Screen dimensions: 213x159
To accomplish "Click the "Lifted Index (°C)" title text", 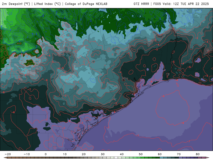I will (x=47, y=4).
